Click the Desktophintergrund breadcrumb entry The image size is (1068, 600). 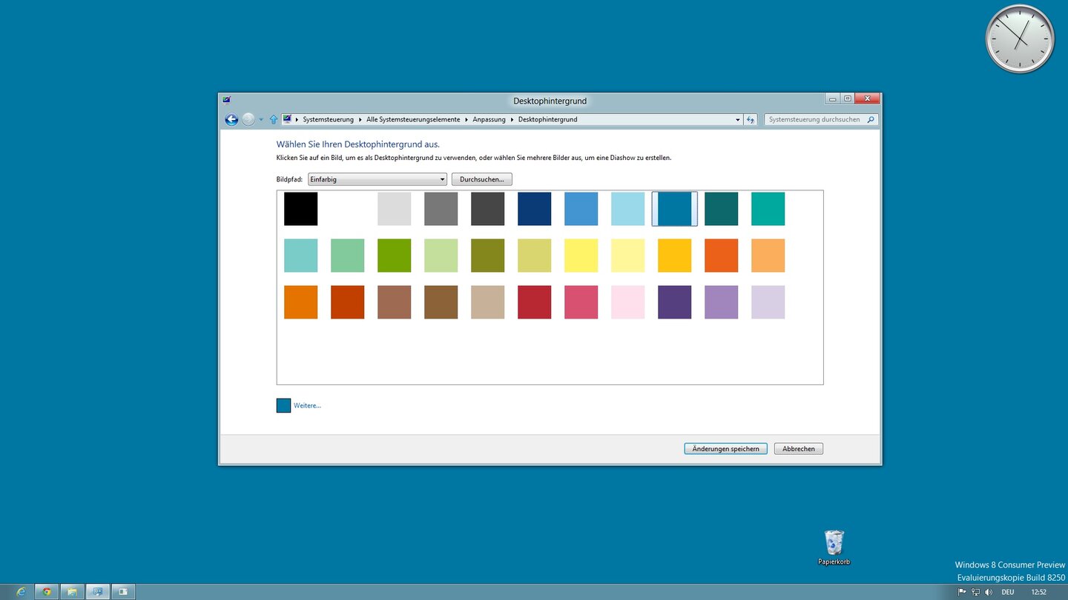click(x=547, y=119)
